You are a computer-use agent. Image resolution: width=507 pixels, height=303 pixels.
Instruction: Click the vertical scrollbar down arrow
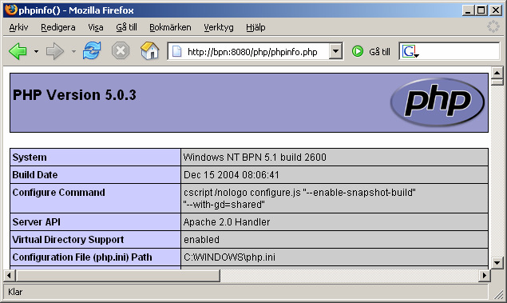pyautogui.click(x=497, y=262)
